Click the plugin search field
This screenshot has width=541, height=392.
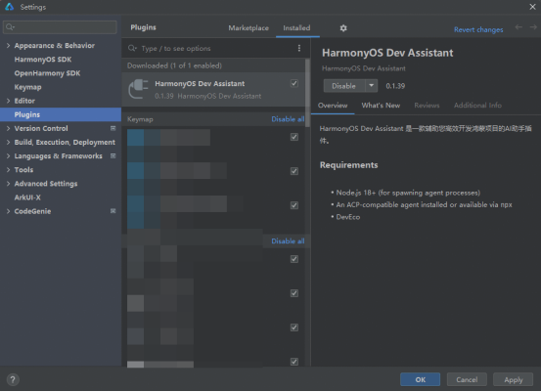216,48
